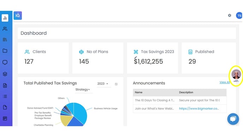Toggle checkbox beside the 2023 year selector

click(x=116, y=84)
